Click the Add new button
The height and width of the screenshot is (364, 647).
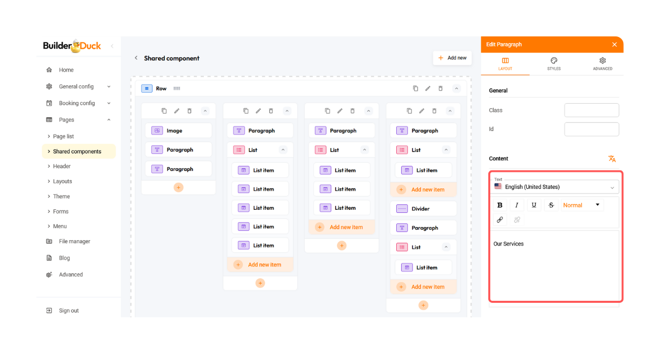coord(452,58)
